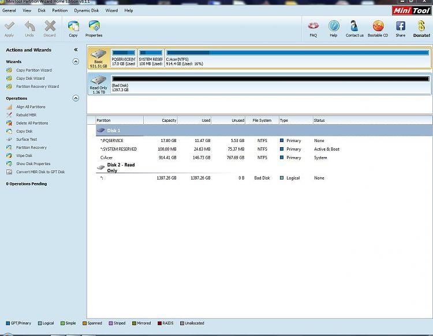Viewport: 433px width, 336px height.
Task: Click the Logical legend color swatch
Action: (x=39, y=323)
